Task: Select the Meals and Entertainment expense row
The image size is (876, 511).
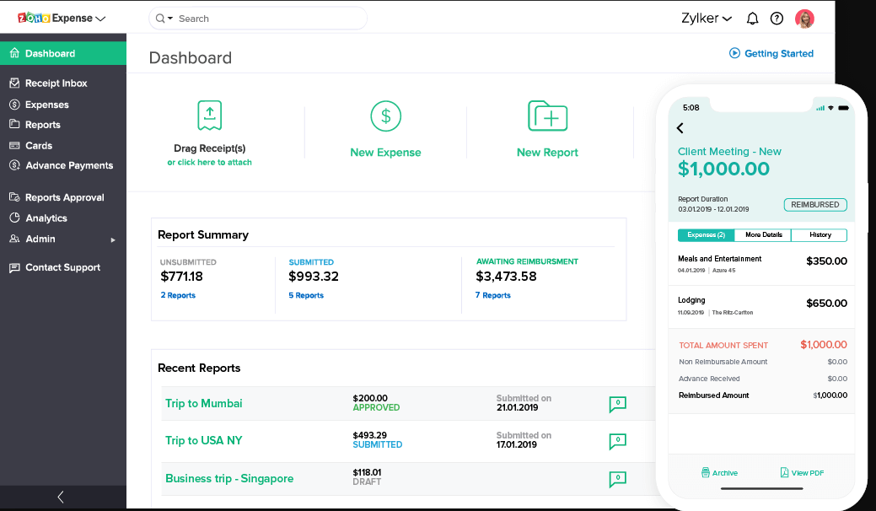Action: [762, 264]
